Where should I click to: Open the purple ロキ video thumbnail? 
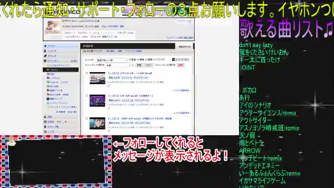pyautogui.click(x=98, y=100)
